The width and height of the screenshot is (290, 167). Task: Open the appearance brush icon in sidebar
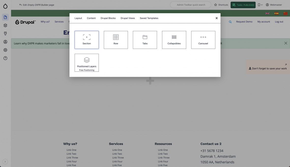point(5,33)
